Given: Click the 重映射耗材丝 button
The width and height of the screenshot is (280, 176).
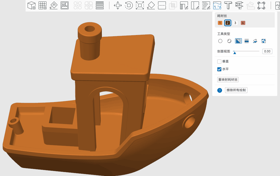Looking at the screenshot, I should click(x=228, y=79).
